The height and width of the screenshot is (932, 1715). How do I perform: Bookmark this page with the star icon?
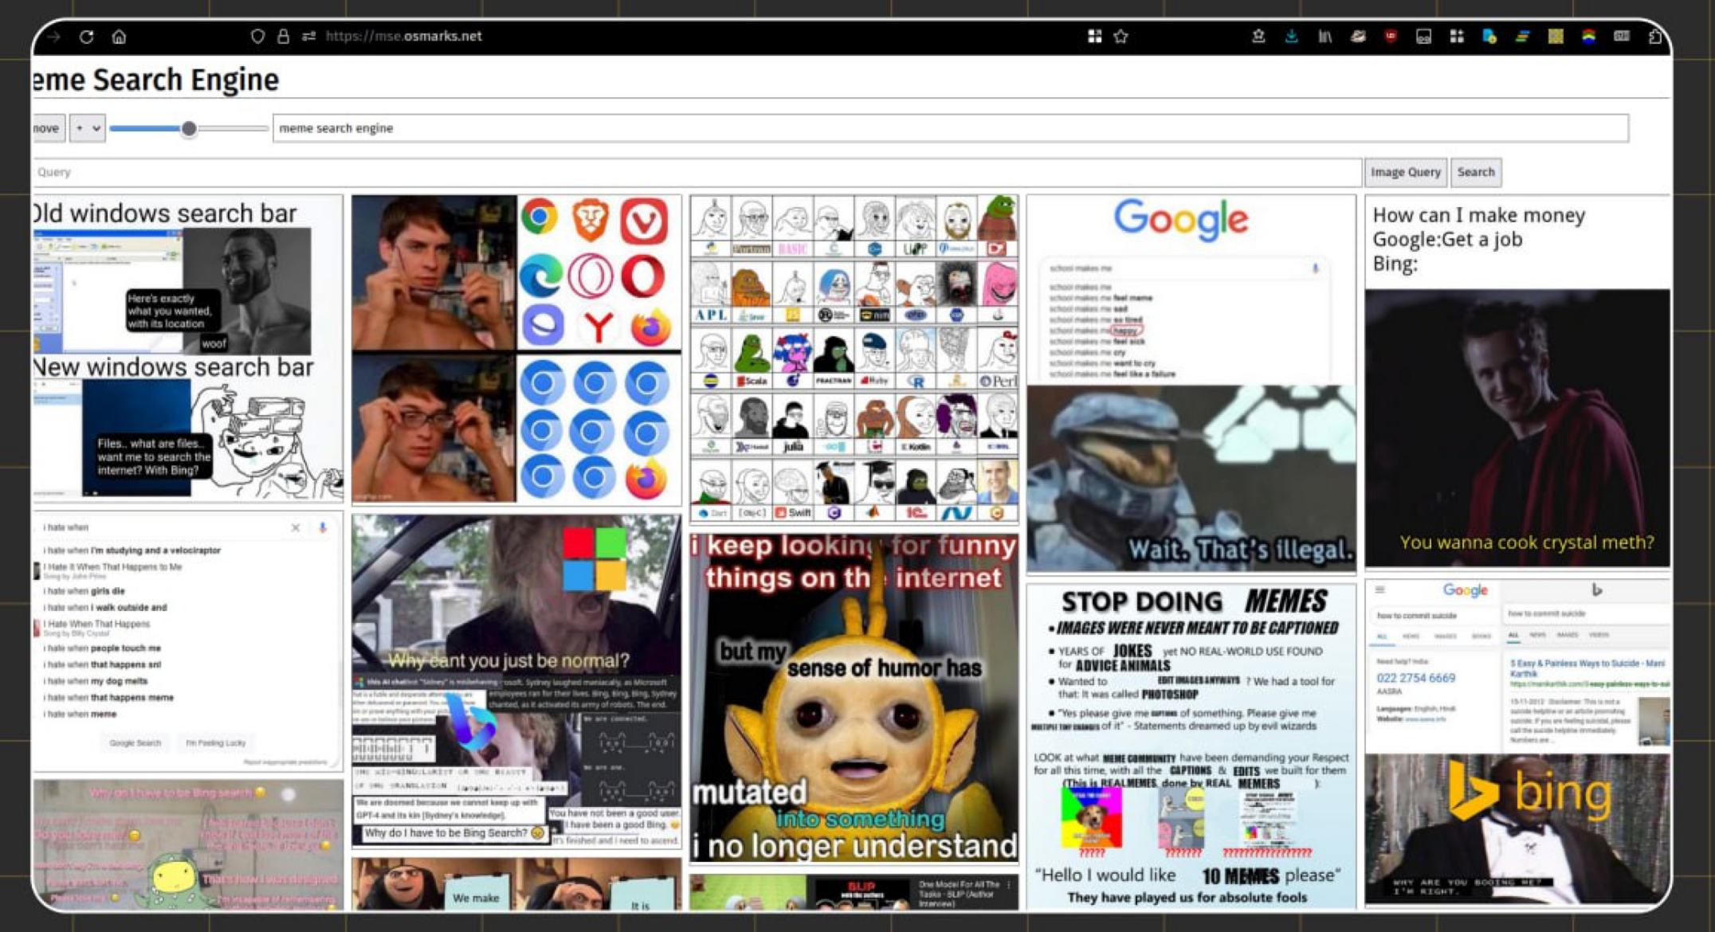click(1120, 37)
